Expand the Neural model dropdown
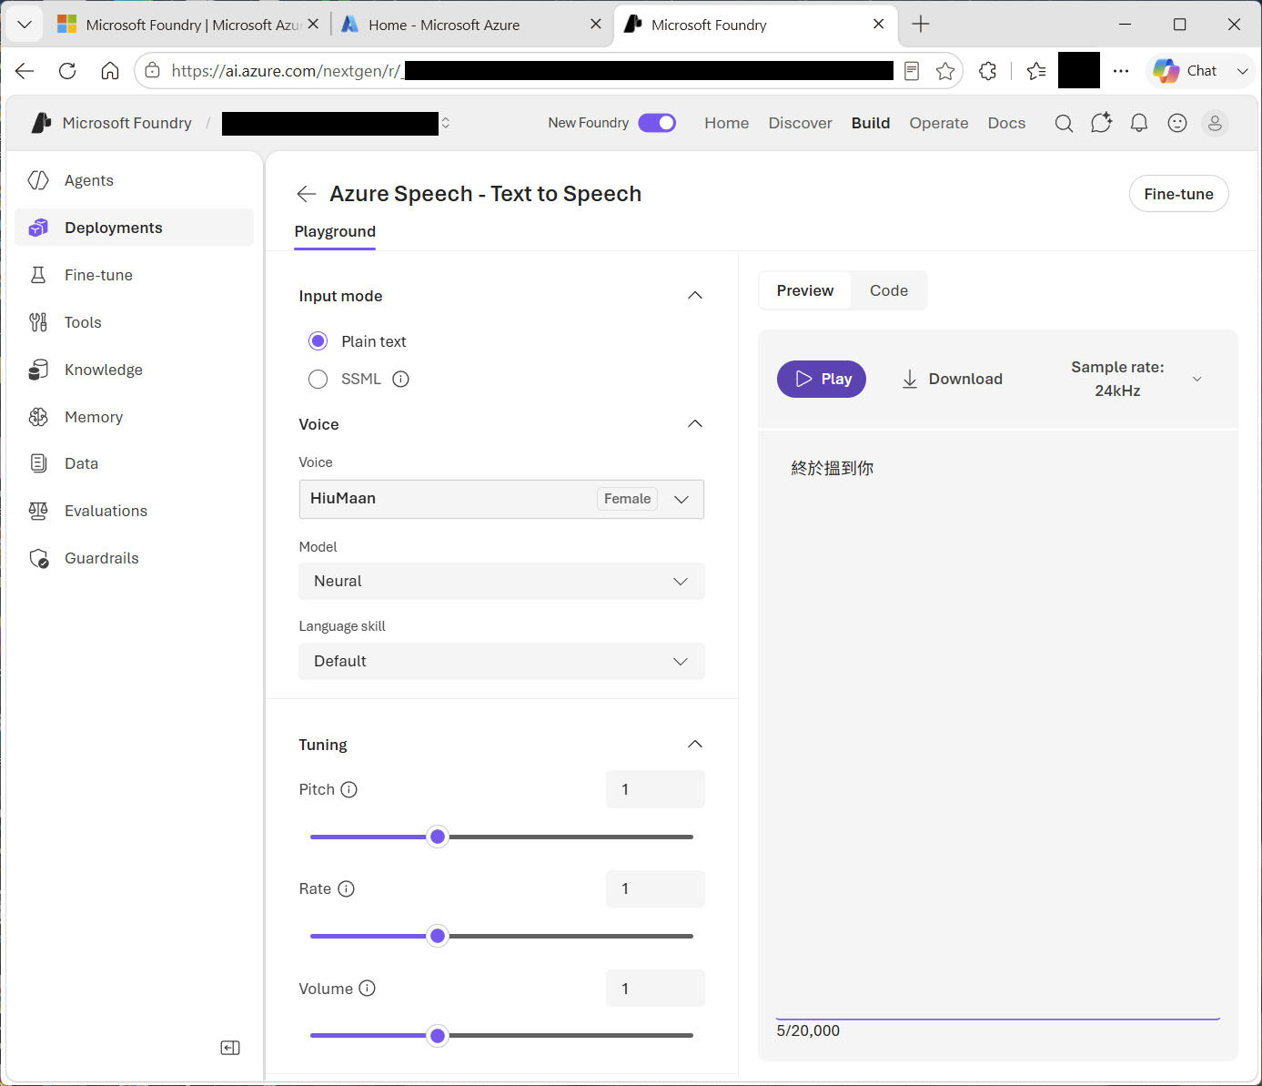Viewport: 1262px width, 1086px height. click(501, 581)
